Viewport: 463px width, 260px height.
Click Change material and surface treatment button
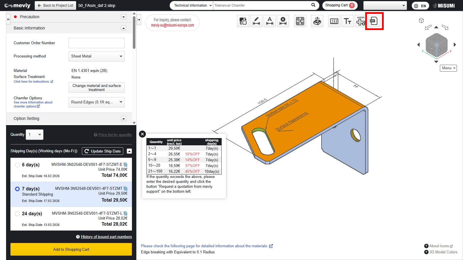[x=96, y=88]
